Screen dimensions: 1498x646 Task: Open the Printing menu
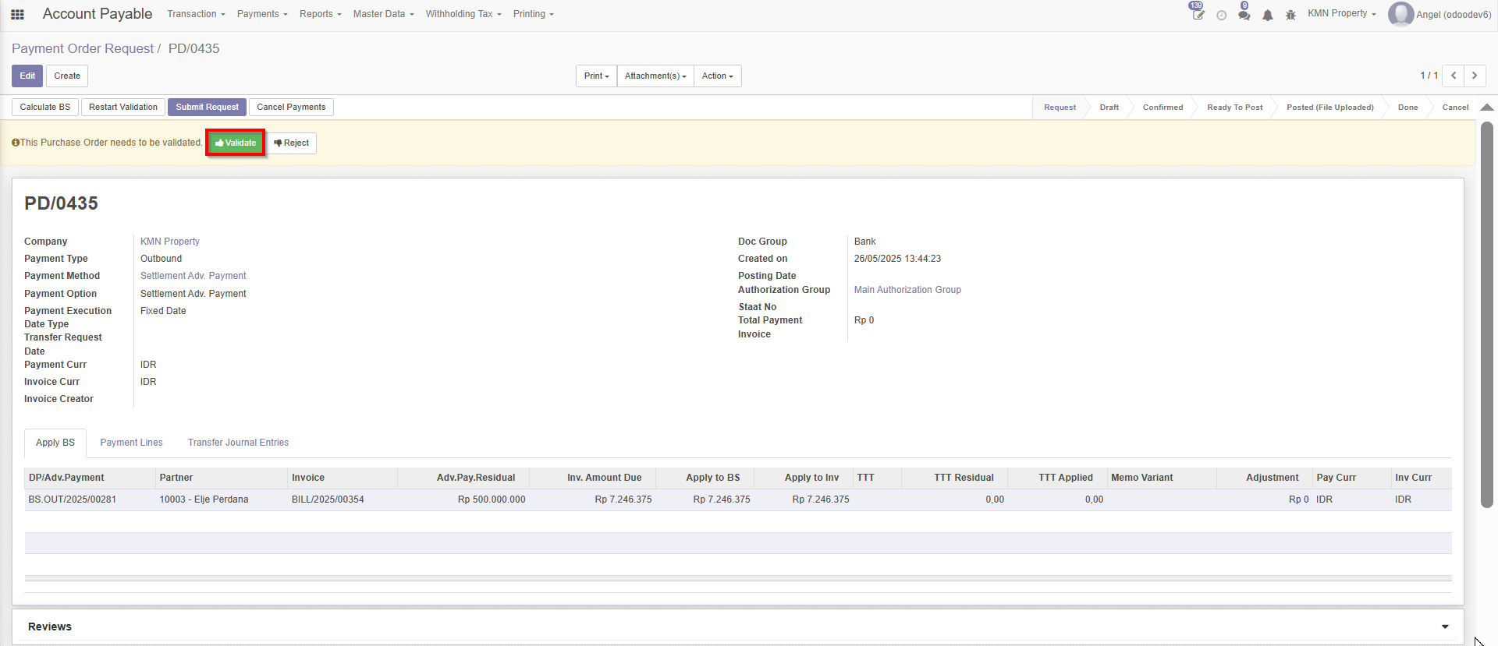(x=534, y=14)
